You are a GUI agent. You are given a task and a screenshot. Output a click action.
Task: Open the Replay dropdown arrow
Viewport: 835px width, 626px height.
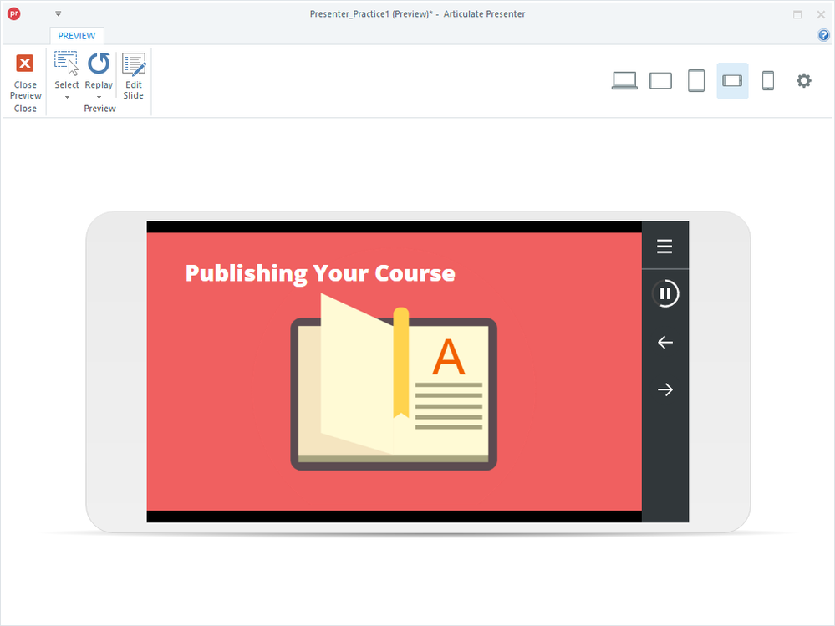coord(99,98)
